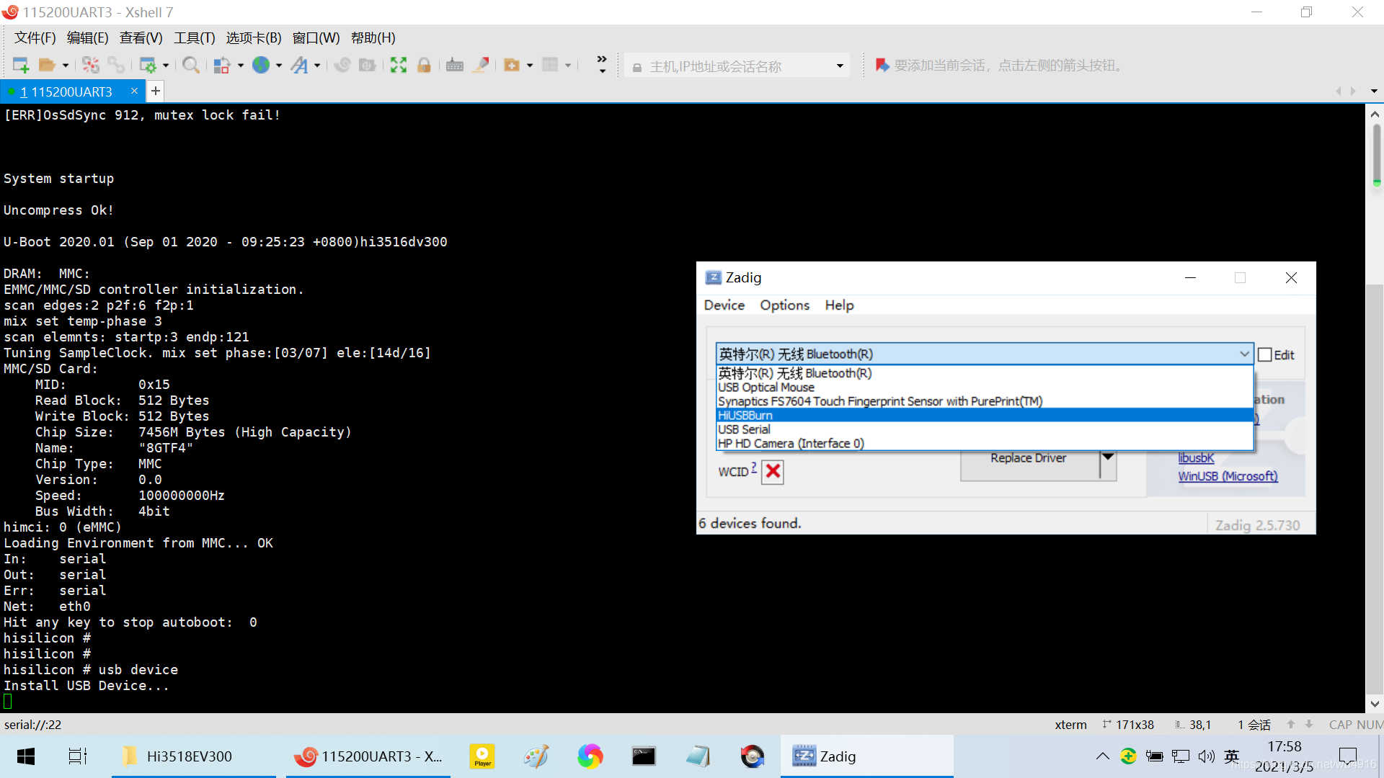Click the keyboard mapping icon
Screen dimensions: 1384x778
click(x=455, y=66)
